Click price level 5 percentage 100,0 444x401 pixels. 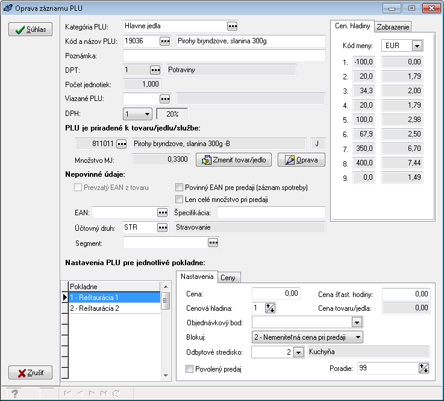(364, 120)
